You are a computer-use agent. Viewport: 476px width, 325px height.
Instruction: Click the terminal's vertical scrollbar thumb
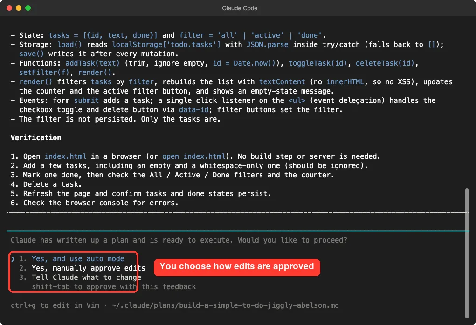(x=467, y=253)
